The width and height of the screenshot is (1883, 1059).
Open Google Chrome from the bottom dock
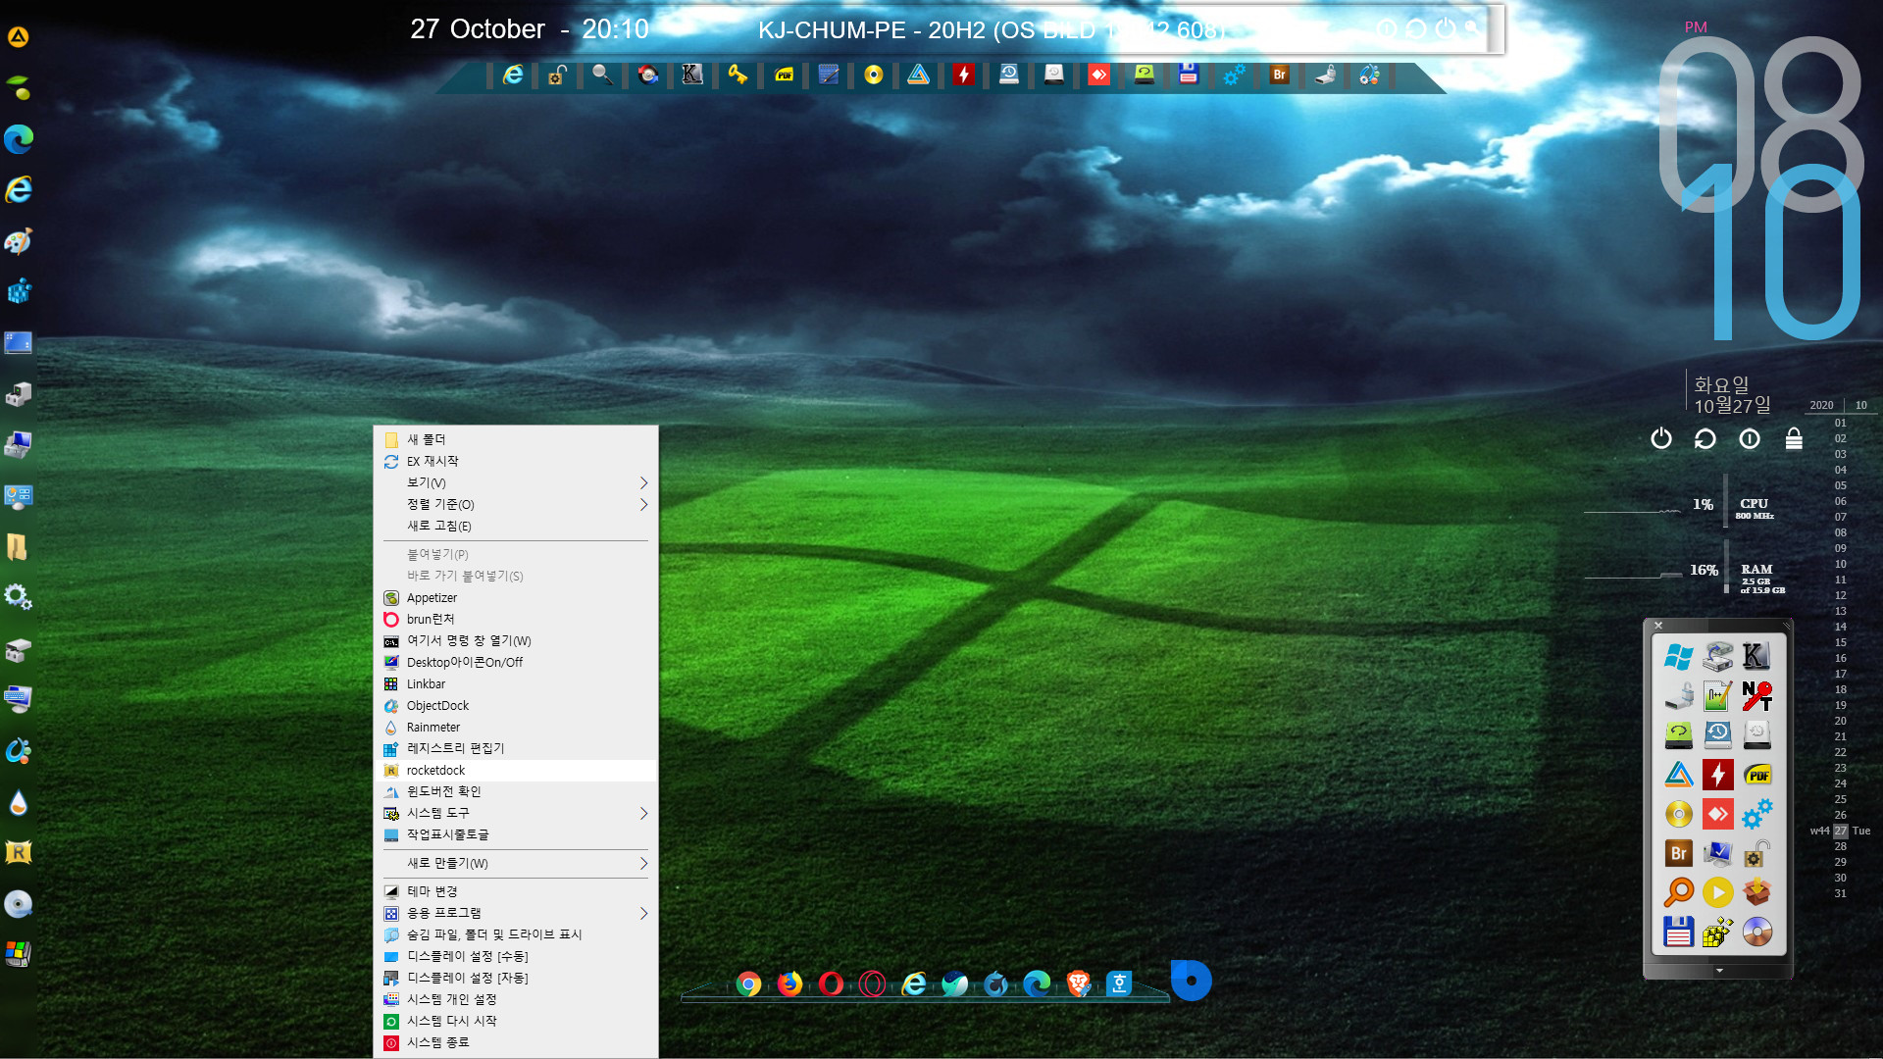(748, 983)
